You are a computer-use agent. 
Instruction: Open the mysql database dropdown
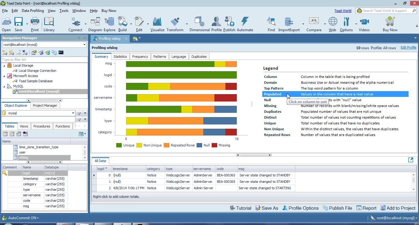point(73,113)
